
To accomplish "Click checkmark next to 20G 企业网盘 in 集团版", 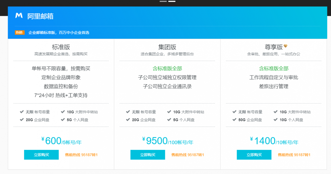I will 128,120.
